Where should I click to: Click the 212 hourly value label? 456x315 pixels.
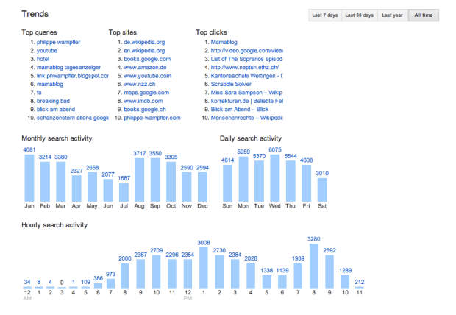360,282
